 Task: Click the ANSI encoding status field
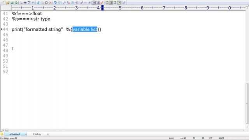point(221,138)
